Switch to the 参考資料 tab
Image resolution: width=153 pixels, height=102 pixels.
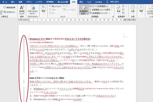click(50, 2)
